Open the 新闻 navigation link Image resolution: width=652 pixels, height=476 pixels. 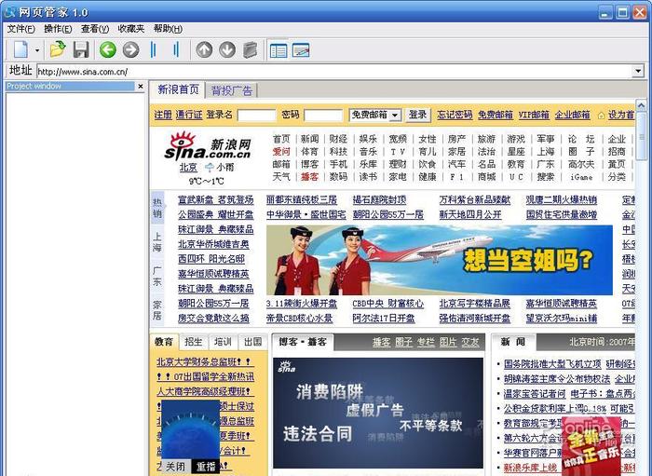[310, 139]
